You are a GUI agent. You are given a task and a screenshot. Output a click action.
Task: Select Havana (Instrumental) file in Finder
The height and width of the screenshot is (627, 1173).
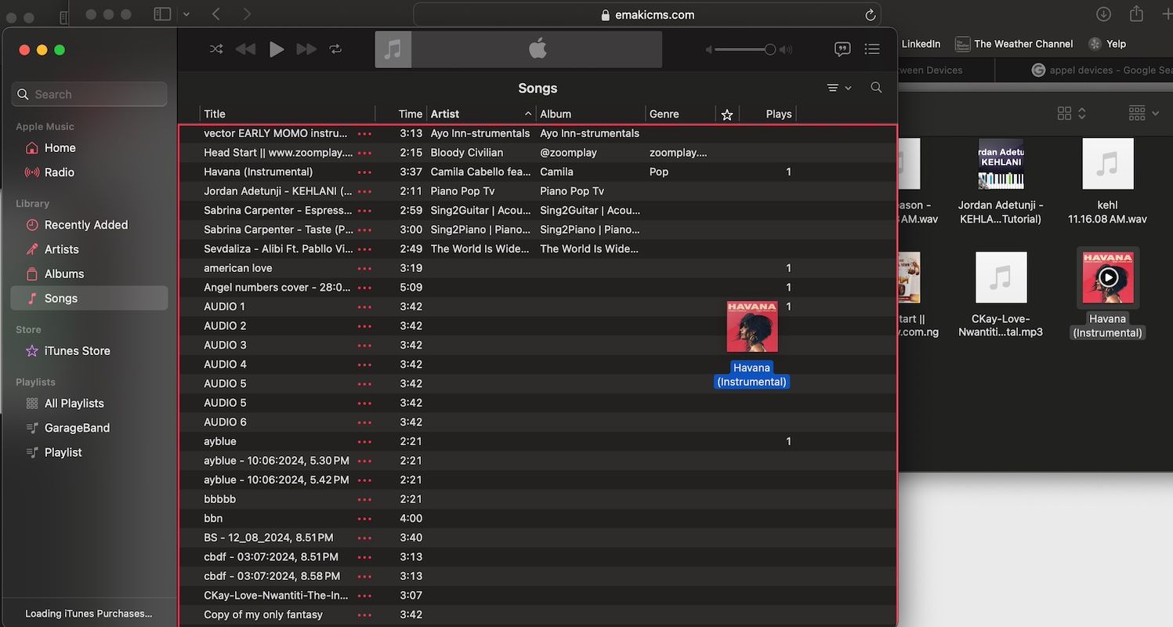[x=1108, y=293]
